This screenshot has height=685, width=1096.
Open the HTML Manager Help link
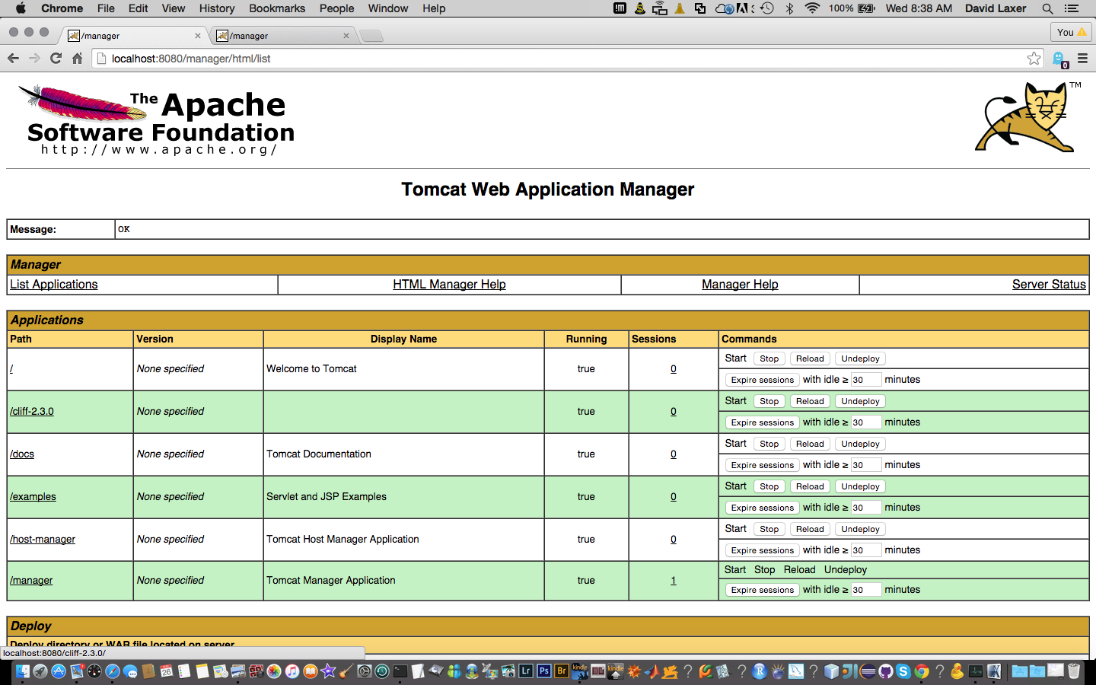click(x=449, y=284)
